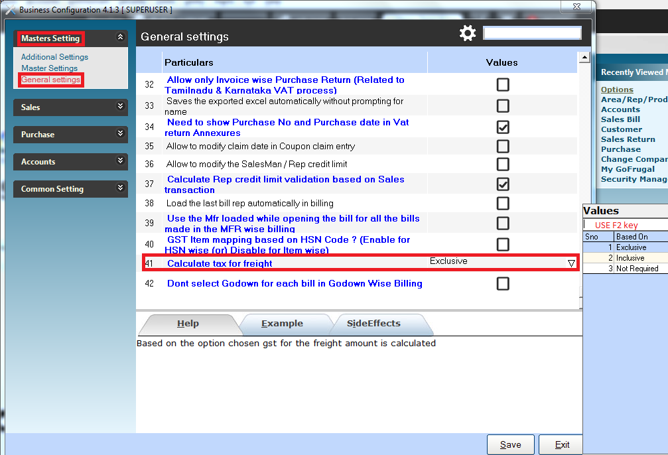Open Sales Return in Recently Viewed
Image resolution: width=668 pixels, height=455 pixels.
pos(628,139)
